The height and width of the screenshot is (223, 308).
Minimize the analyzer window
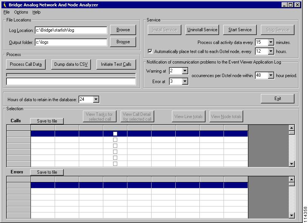(284, 5)
